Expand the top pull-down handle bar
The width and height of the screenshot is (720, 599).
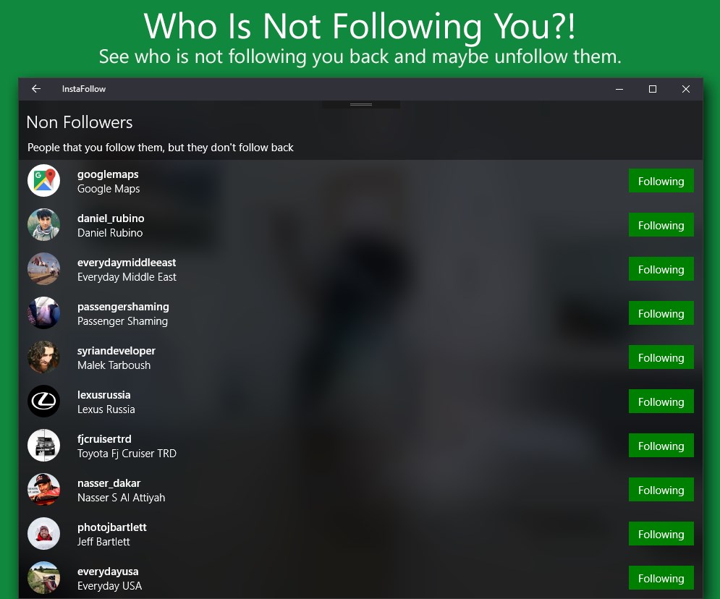[360, 105]
